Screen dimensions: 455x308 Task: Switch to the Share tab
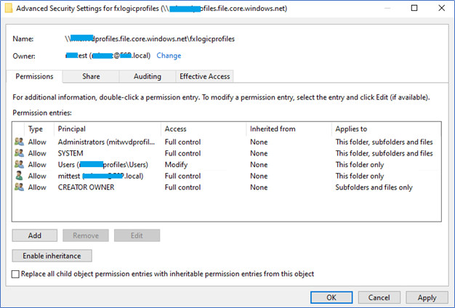click(x=91, y=76)
